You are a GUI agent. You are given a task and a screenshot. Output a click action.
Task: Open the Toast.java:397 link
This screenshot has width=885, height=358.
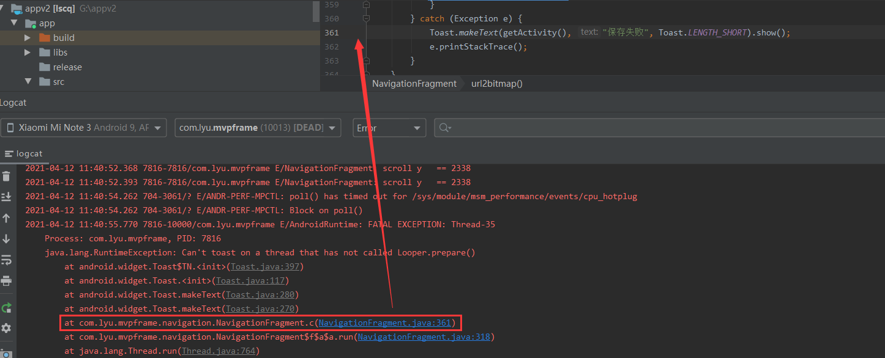pyautogui.click(x=265, y=266)
